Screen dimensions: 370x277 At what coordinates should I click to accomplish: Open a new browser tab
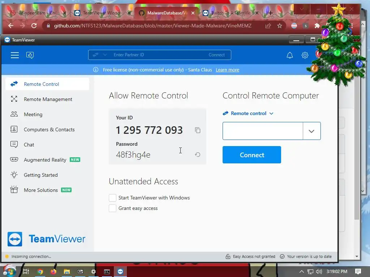click(270, 13)
